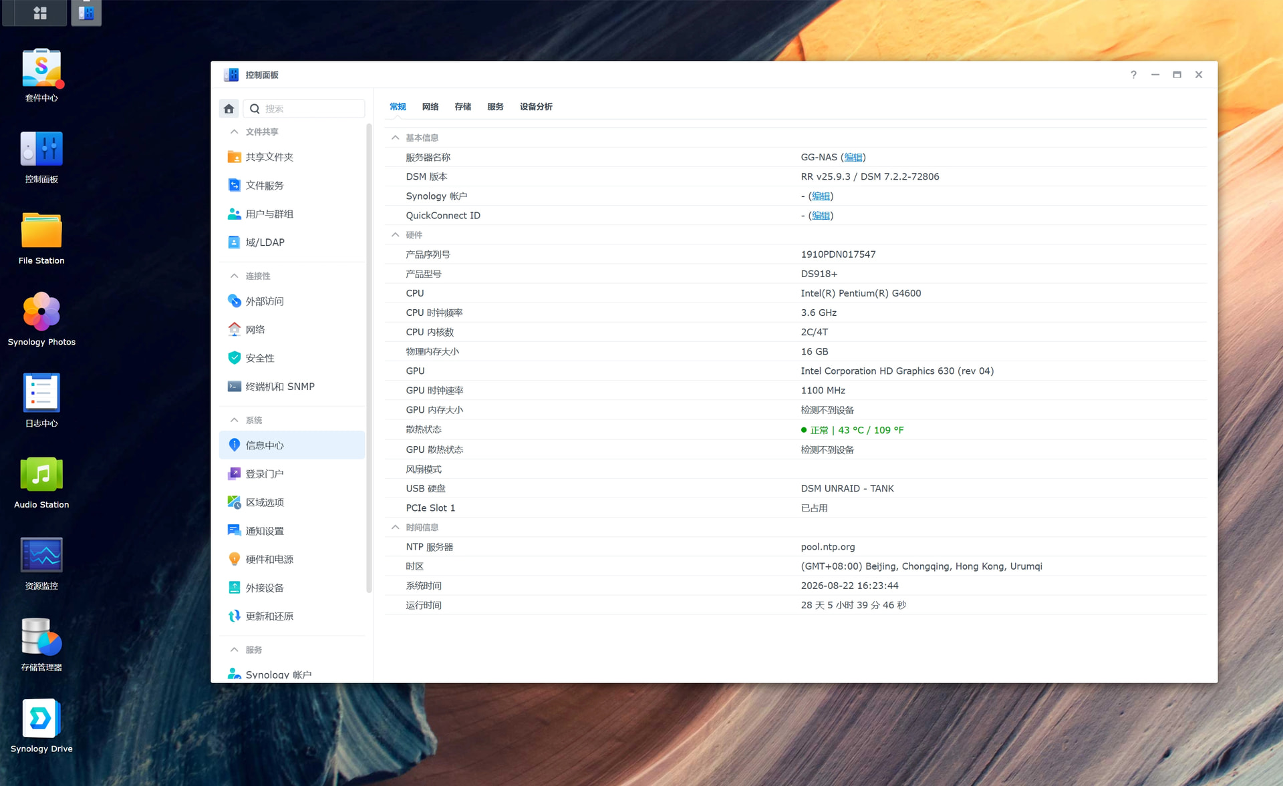
Task: Open the Control Panel desktop shortcut
Action: click(41, 149)
